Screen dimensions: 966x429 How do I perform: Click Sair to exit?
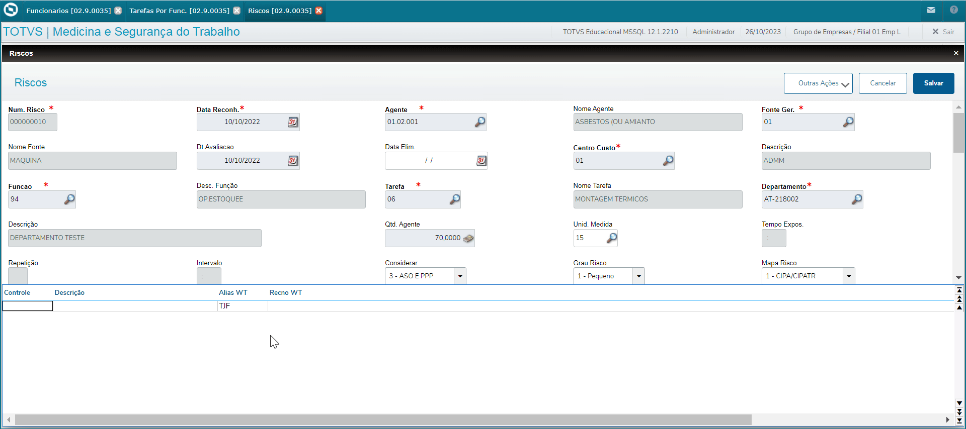(943, 32)
